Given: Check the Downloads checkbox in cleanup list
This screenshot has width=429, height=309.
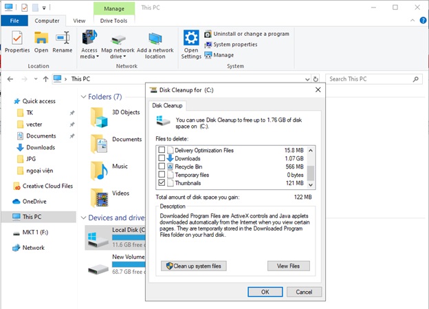Looking at the screenshot, I should coord(162,158).
